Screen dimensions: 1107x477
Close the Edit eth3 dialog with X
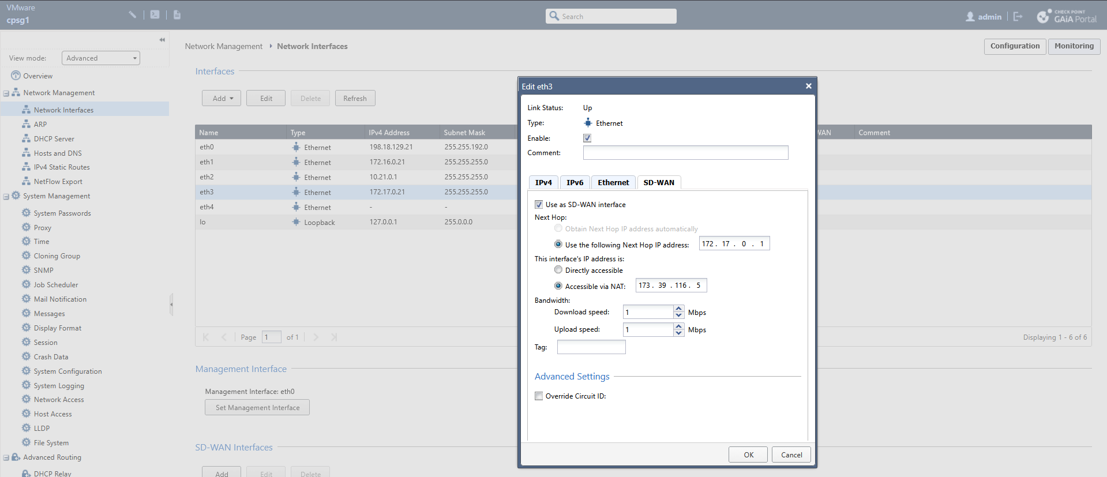[x=808, y=86]
